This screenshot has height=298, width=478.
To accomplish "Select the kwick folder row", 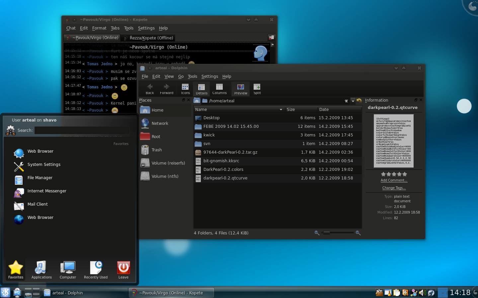I will click(x=278, y=135).
